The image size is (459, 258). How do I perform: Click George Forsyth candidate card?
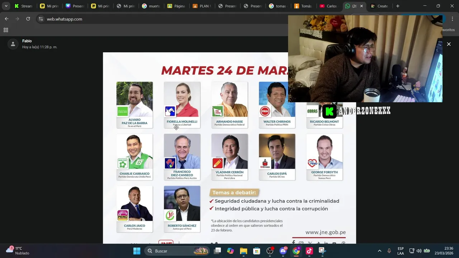pyautogui.click(x=325, y=157)
